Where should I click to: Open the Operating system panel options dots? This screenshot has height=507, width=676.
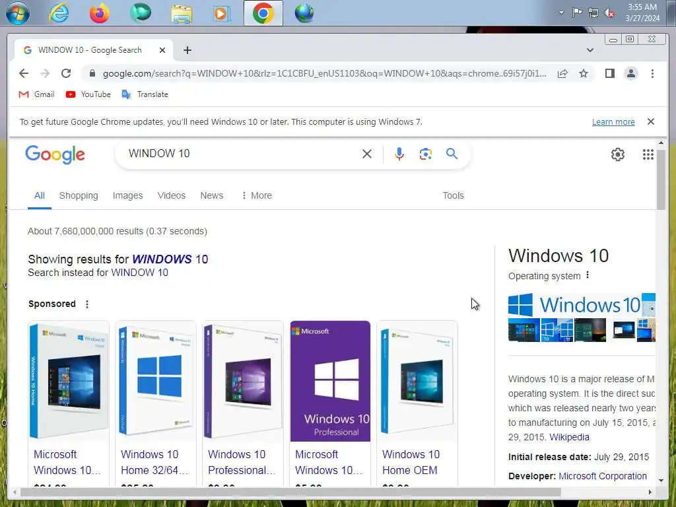coord(587,275)
